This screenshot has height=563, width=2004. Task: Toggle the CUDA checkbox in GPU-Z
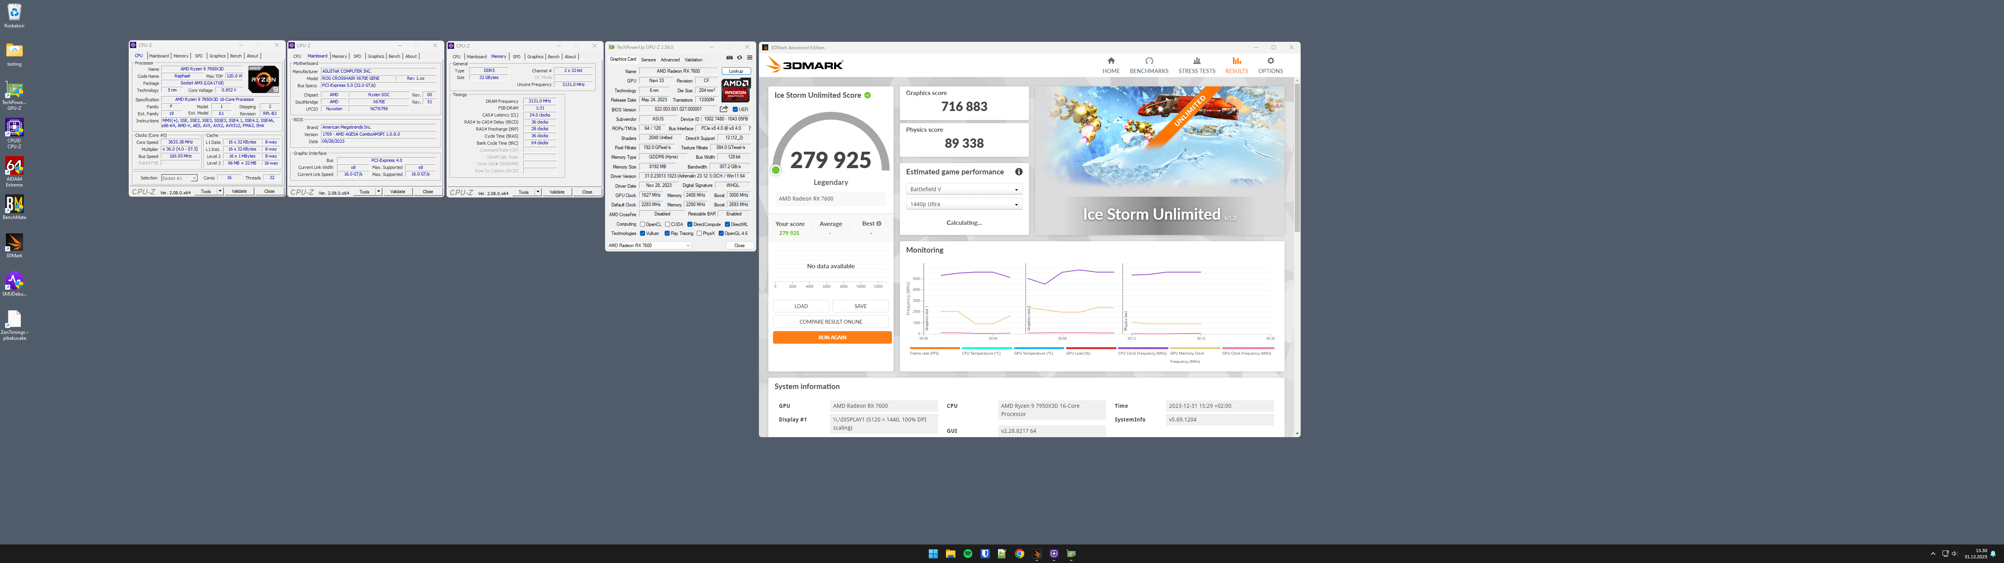667,224
